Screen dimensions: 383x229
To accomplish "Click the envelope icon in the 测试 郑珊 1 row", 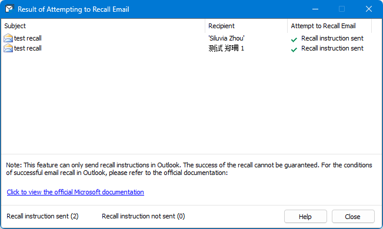I will click(x=8, y=48).
